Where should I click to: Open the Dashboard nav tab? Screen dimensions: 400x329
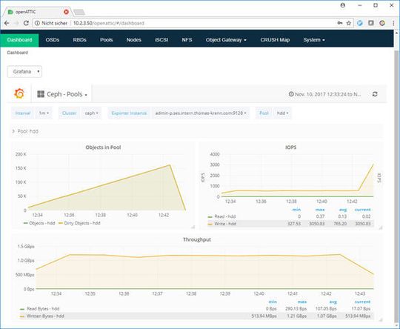pyautogui.click(x=20, y=40)
